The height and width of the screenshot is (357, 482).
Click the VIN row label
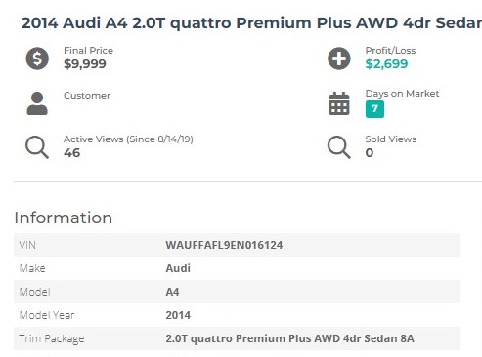[27, 245]
